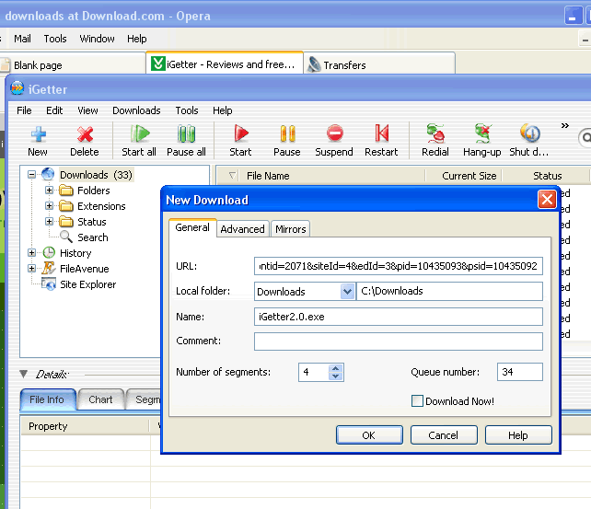Click the Restart toolbar icon
The height and width of the screenshot is (509, 591).
pyautogui.click(x=381, y=133)
